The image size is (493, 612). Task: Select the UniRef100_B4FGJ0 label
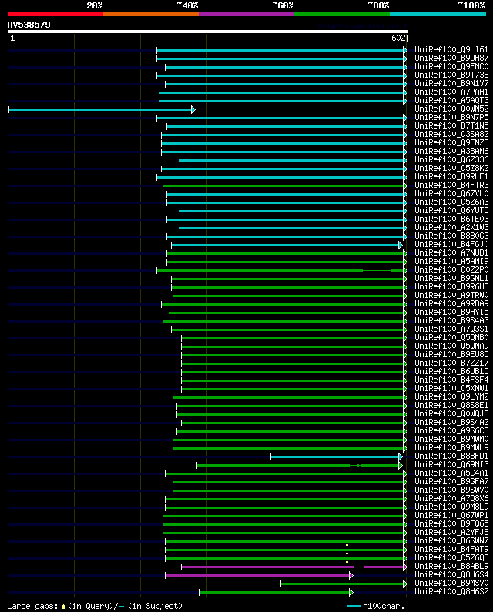coord(451,244)
